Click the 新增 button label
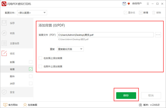Image resolution: width=166 pixels, height=108 pixels. (x=146, y=13)
